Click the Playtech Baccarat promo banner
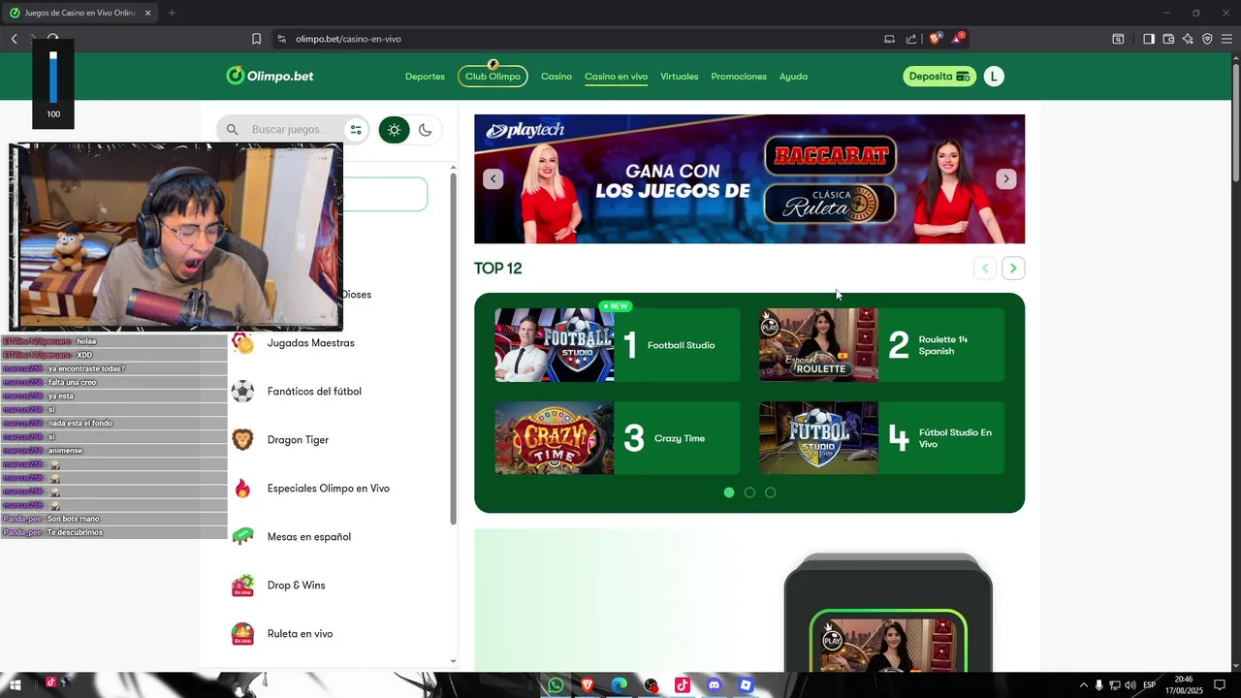 [x=749, y=179]
